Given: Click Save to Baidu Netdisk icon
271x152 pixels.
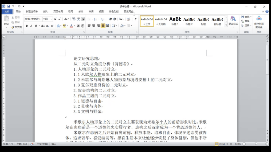Looking at the screenshot, I should (259, 22).
